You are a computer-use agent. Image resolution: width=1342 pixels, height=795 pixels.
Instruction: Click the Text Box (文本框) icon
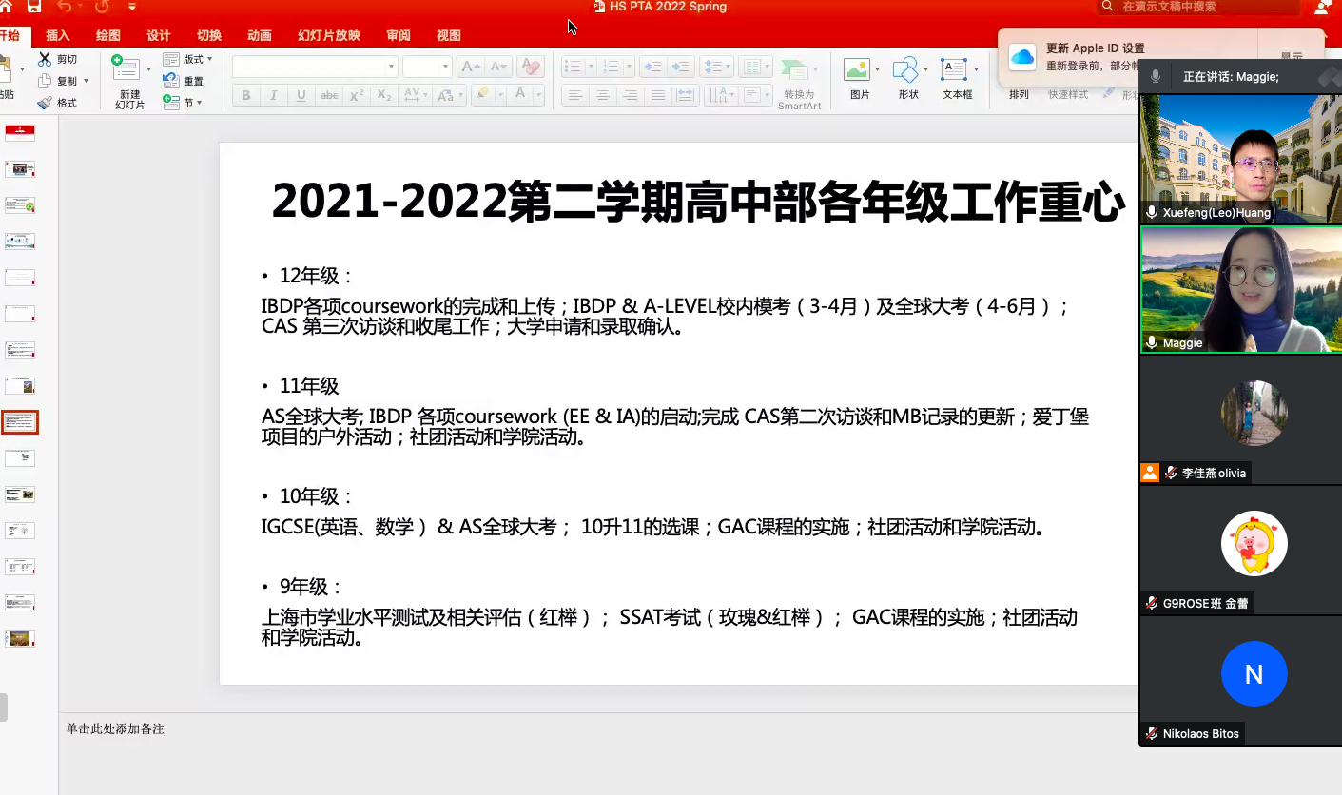click(954, 69)
